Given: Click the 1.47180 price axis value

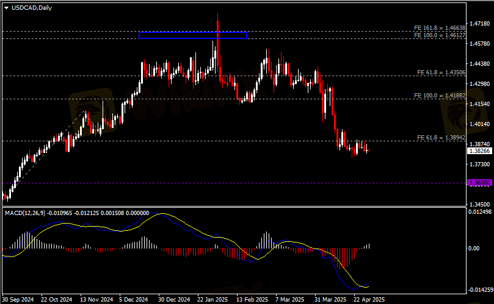Looking at the screenshot, I should pos(479,24).
